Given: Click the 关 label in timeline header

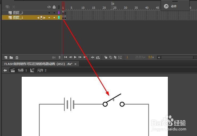Looking at the screenshot, I should click(14, 7).
